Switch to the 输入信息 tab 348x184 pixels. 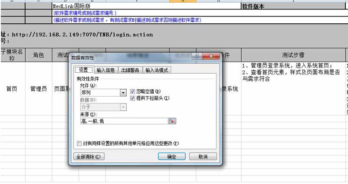coord(106,70)
